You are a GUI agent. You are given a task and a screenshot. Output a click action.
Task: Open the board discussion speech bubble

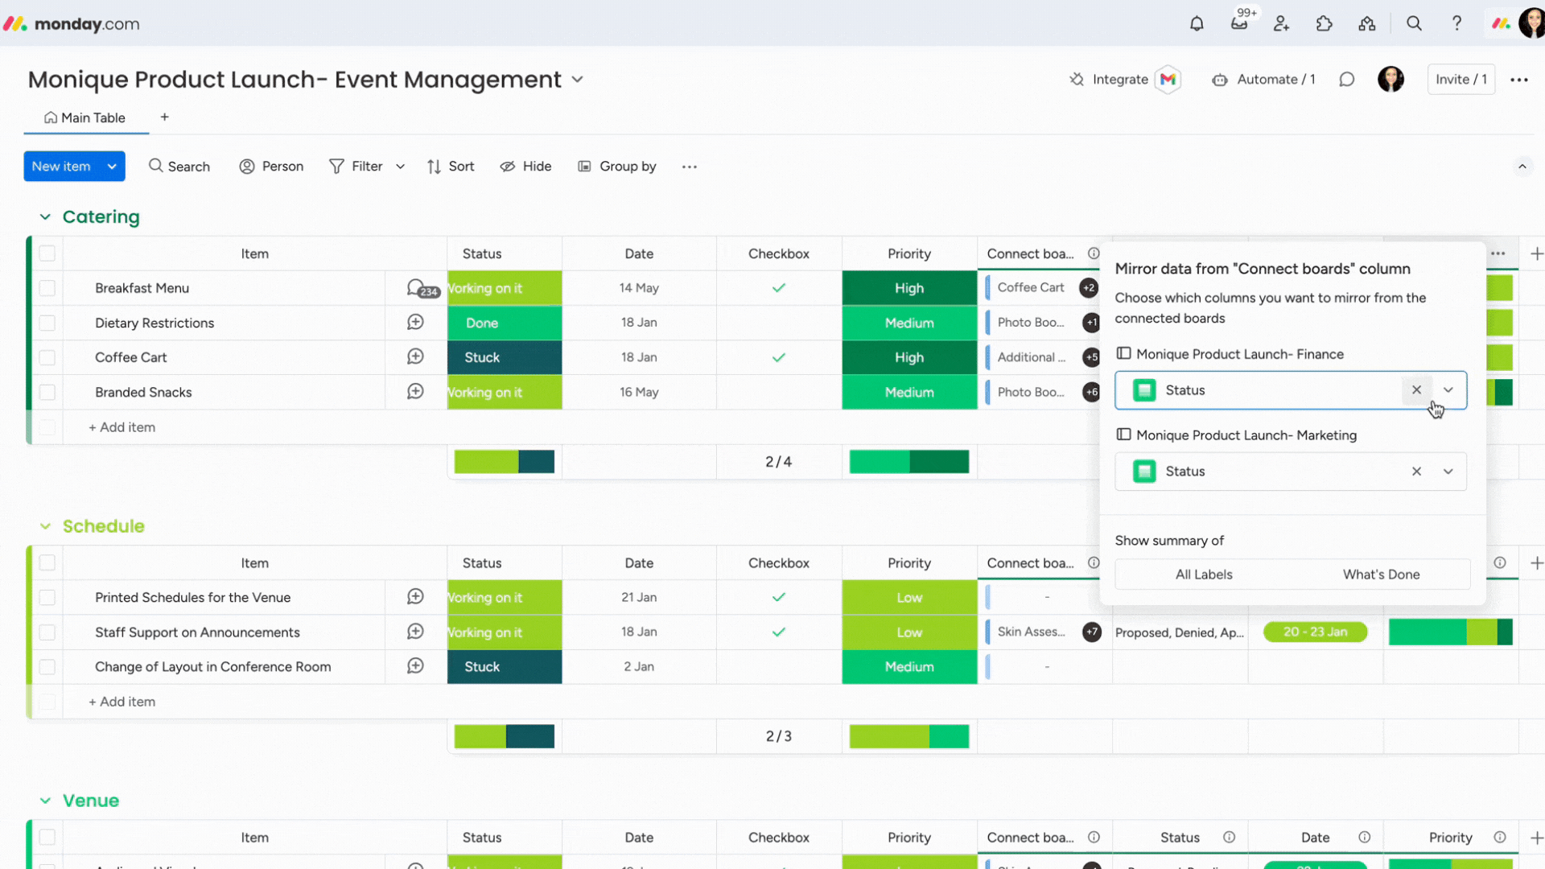[1347, 79]
